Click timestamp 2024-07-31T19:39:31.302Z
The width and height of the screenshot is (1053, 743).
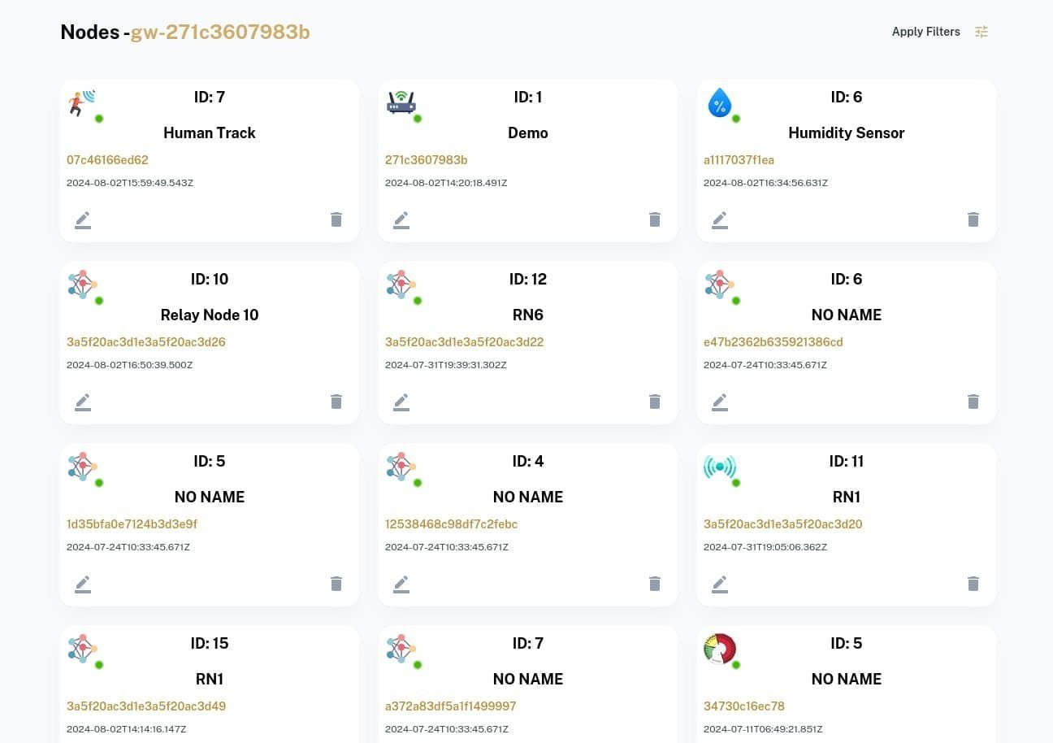(446, 365)
